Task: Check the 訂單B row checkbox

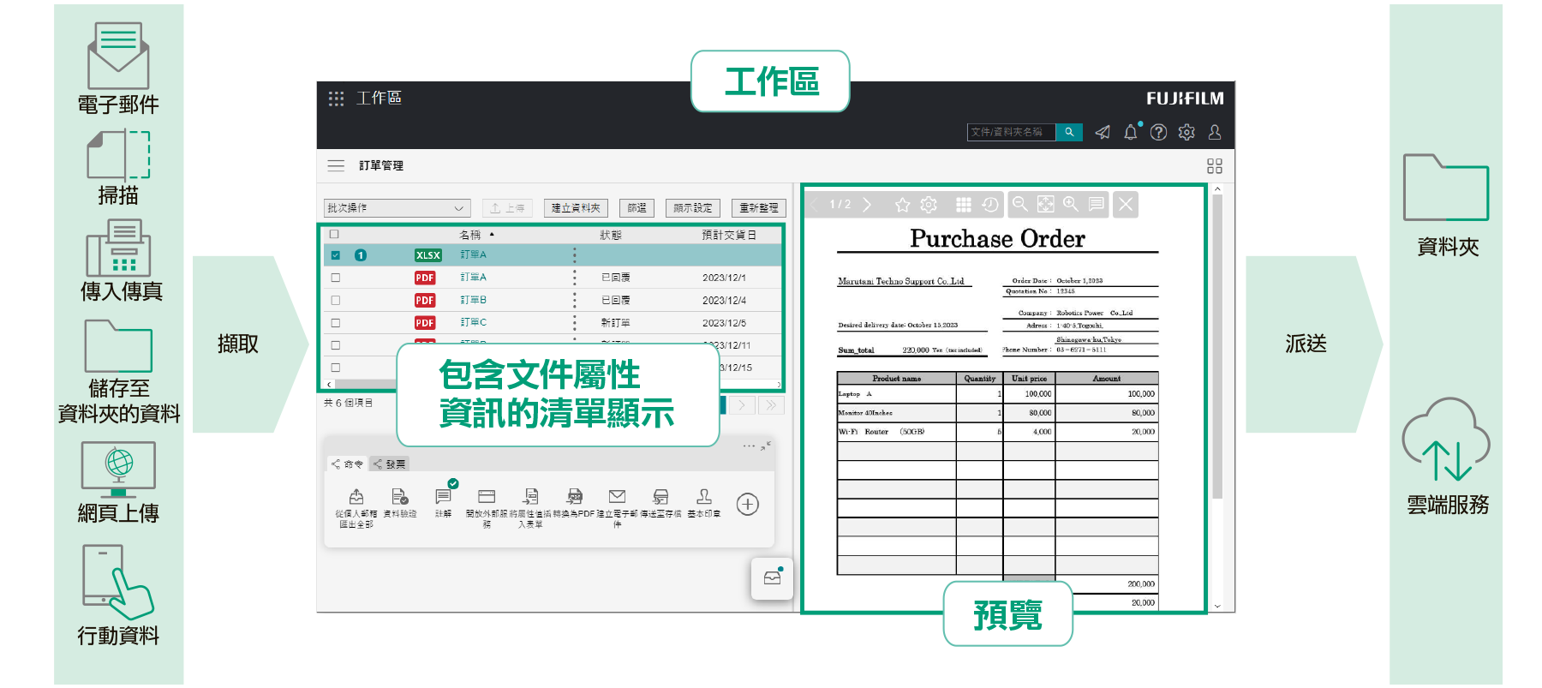Action: [335, 301]
